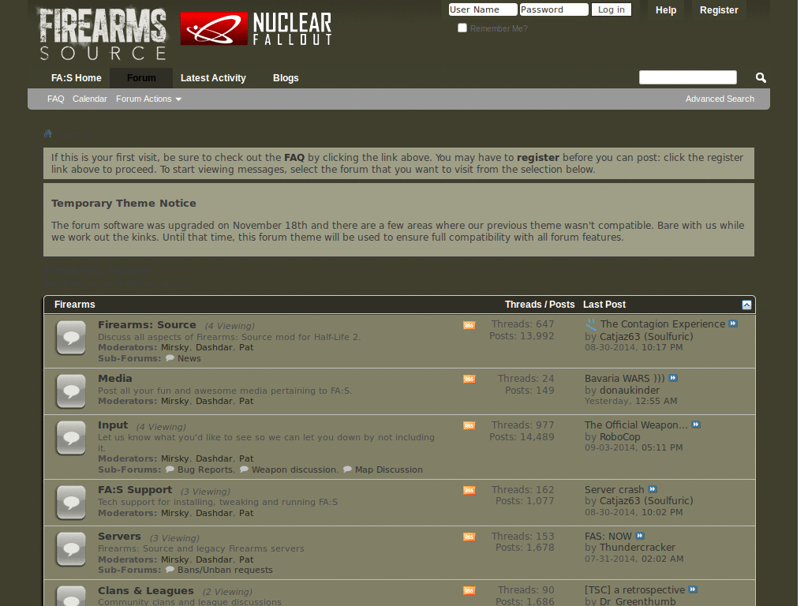This screenshot has width=808, height=606.
Task: Open the Firearms: Source forum title
Action: pos(147,324)
